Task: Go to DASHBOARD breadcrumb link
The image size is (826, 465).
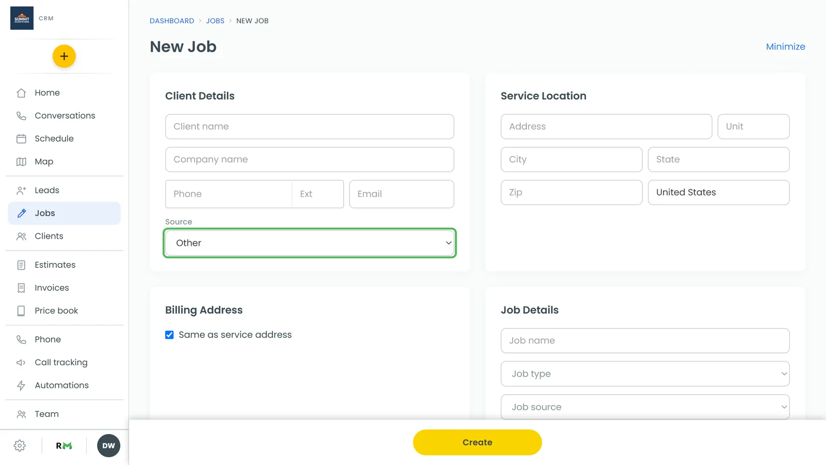Action: (x=172, y=21)
